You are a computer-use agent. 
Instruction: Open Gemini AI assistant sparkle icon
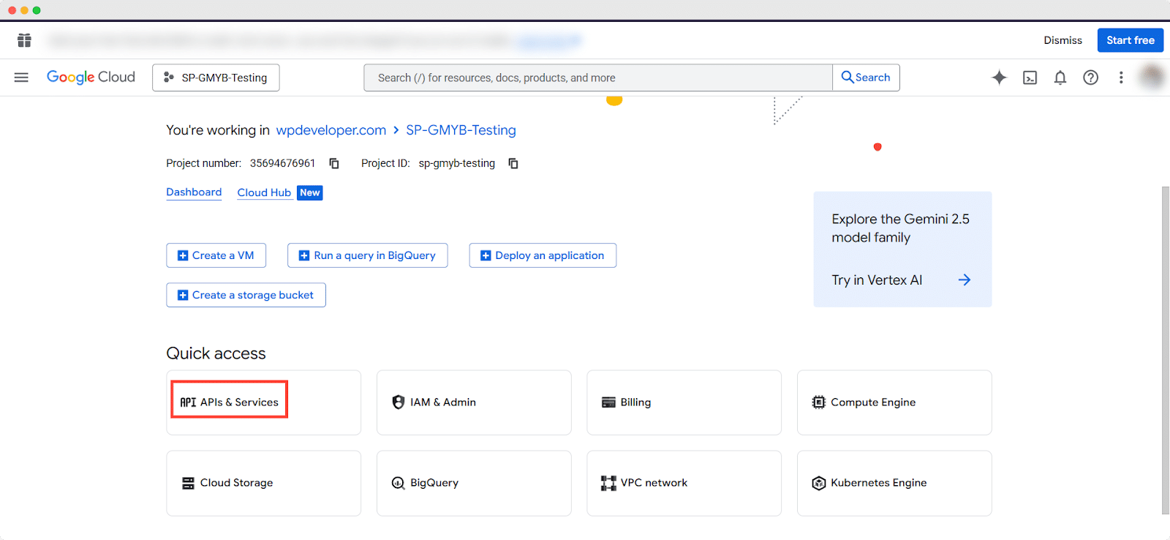[999, 78]
